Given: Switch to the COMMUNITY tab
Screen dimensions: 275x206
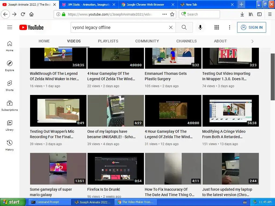Looking at the screenshot, I should click(x=147, y=41).
